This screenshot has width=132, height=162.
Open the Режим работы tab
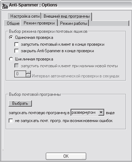click(73, 23)
